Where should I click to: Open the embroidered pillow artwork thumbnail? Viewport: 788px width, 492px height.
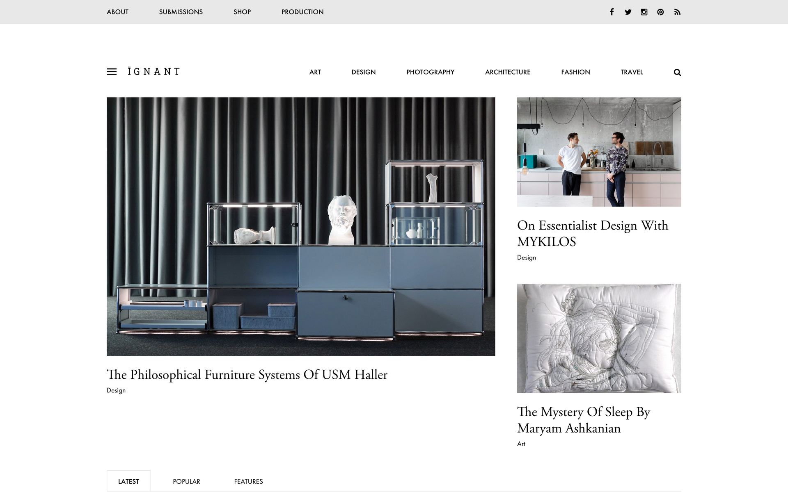click(x=599, y=338)
